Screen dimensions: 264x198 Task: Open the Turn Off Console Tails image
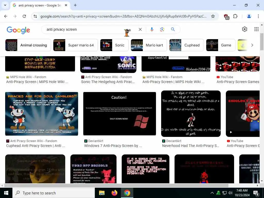click(x=93, y=169)
